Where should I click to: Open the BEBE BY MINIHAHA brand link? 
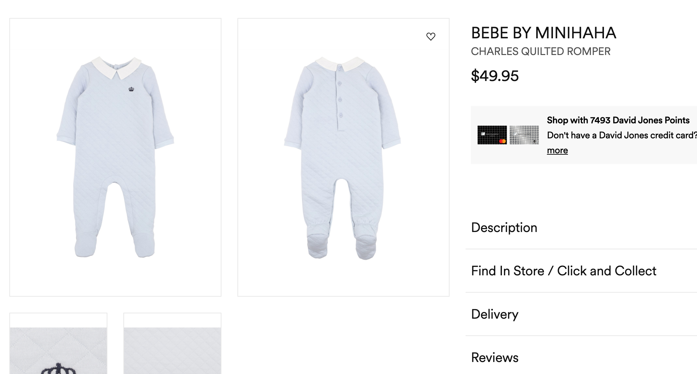pos(543,33)
